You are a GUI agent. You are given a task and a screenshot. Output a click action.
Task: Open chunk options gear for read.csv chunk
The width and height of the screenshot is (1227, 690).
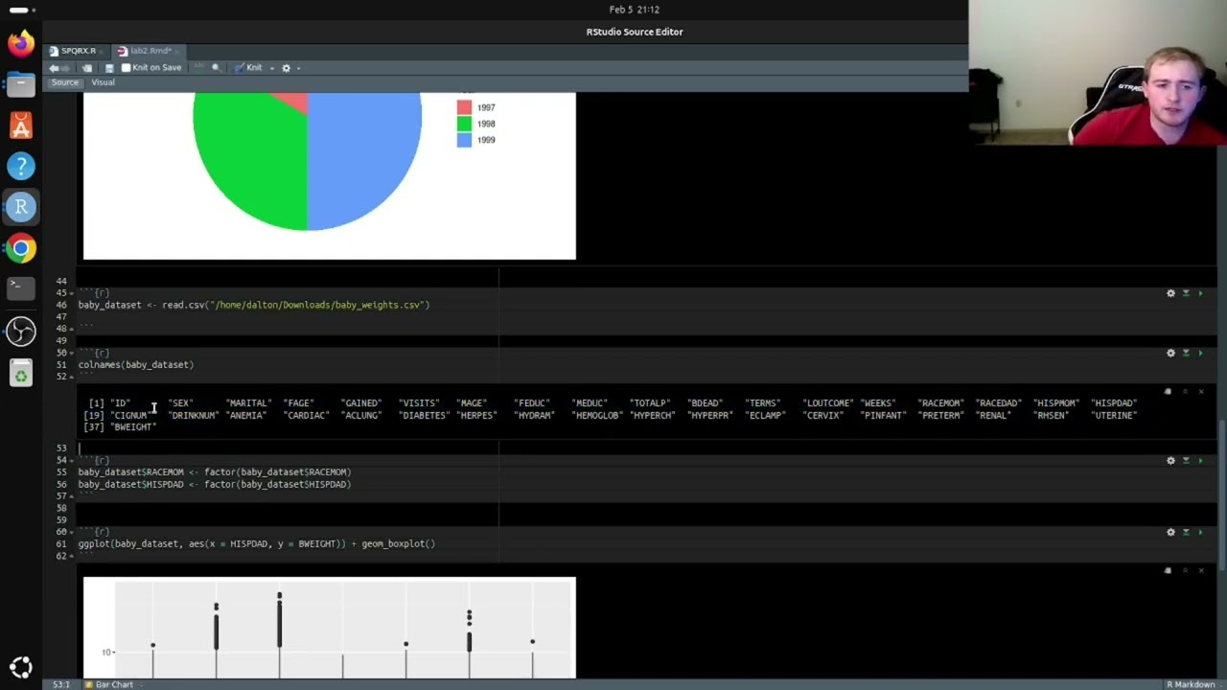[1170, 293]
